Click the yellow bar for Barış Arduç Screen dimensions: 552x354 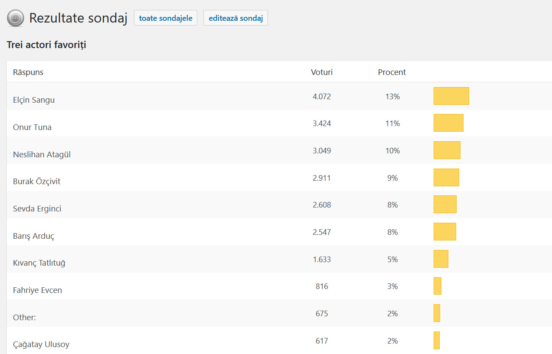tap(445, 232)
